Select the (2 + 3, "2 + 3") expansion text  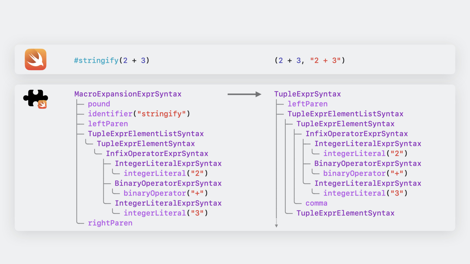[x=310, y=61]
